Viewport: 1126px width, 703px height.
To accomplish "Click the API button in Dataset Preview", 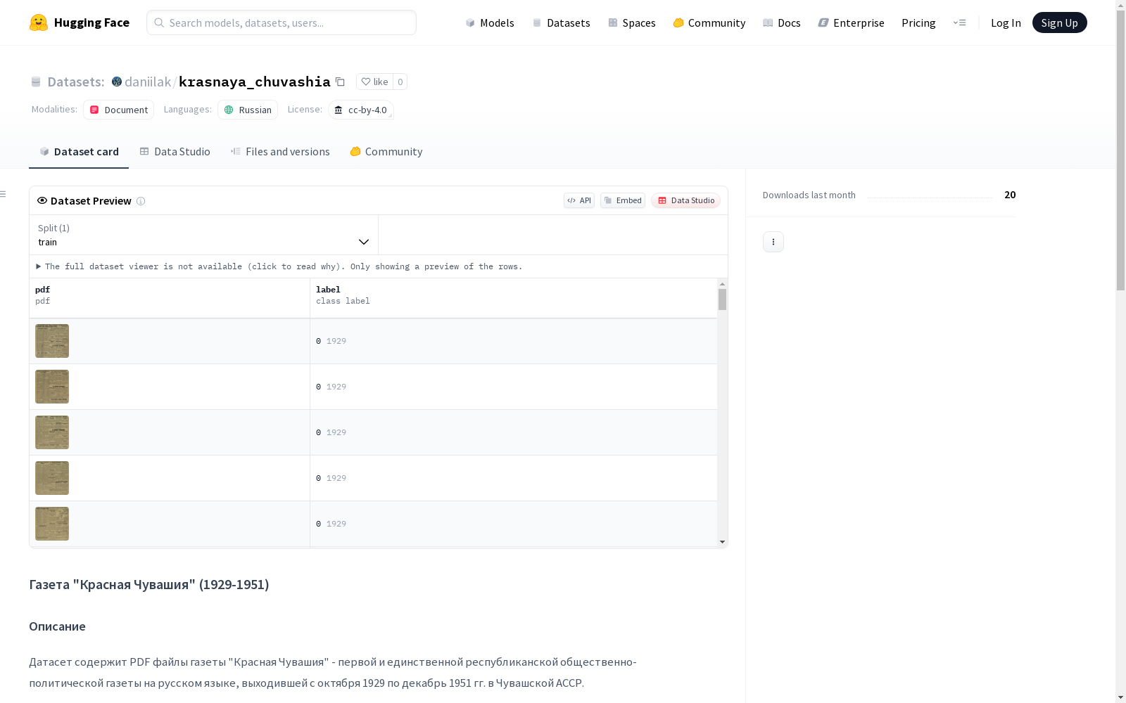I will [x=579, y=200].
